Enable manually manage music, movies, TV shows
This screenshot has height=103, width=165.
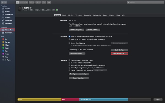(x=69, y=68)
